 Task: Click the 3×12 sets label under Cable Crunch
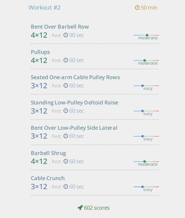tap(39, 187)
